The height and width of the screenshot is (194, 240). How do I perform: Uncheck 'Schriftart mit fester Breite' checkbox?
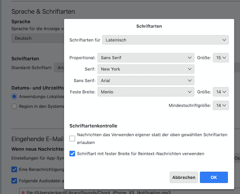72,154
